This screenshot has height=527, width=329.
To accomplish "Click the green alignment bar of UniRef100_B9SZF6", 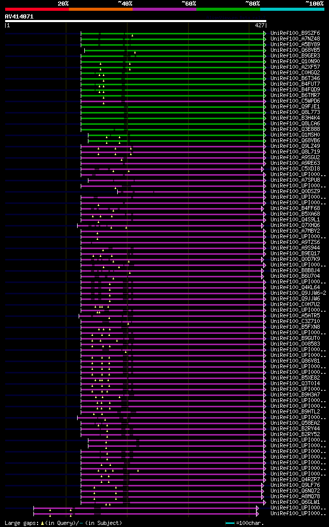I will point(173,33).
